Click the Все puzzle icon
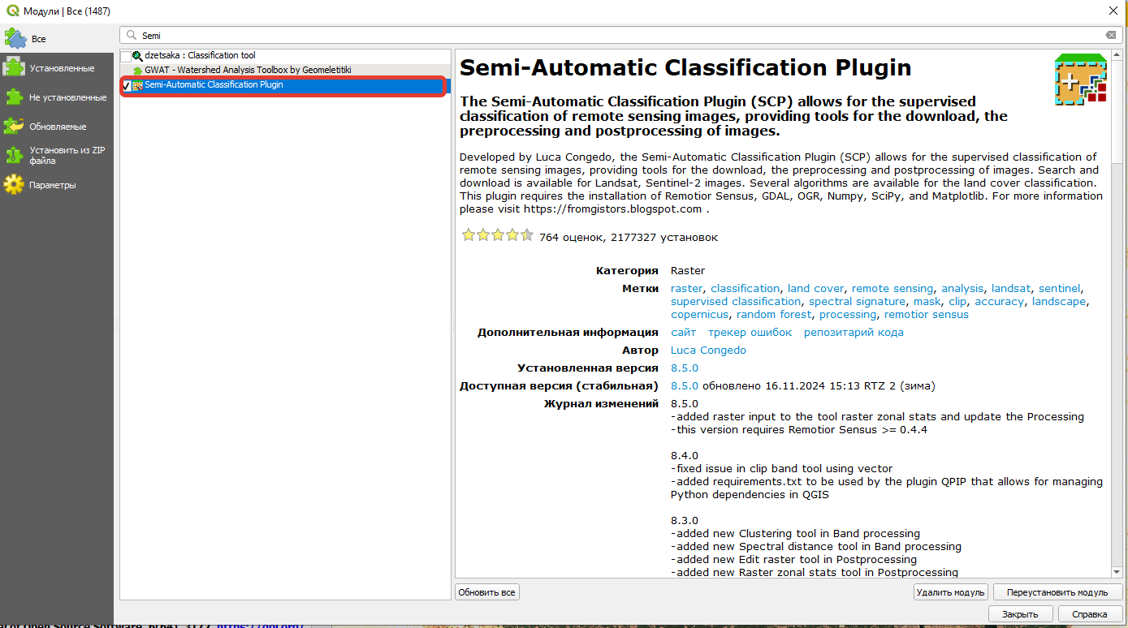Viewport: 1128px width, 628px height. [x=15, y=38]
